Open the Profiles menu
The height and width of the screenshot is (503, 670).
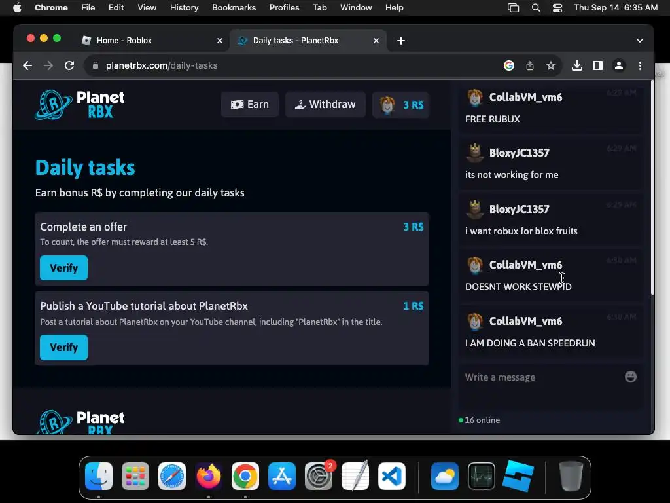284,7
